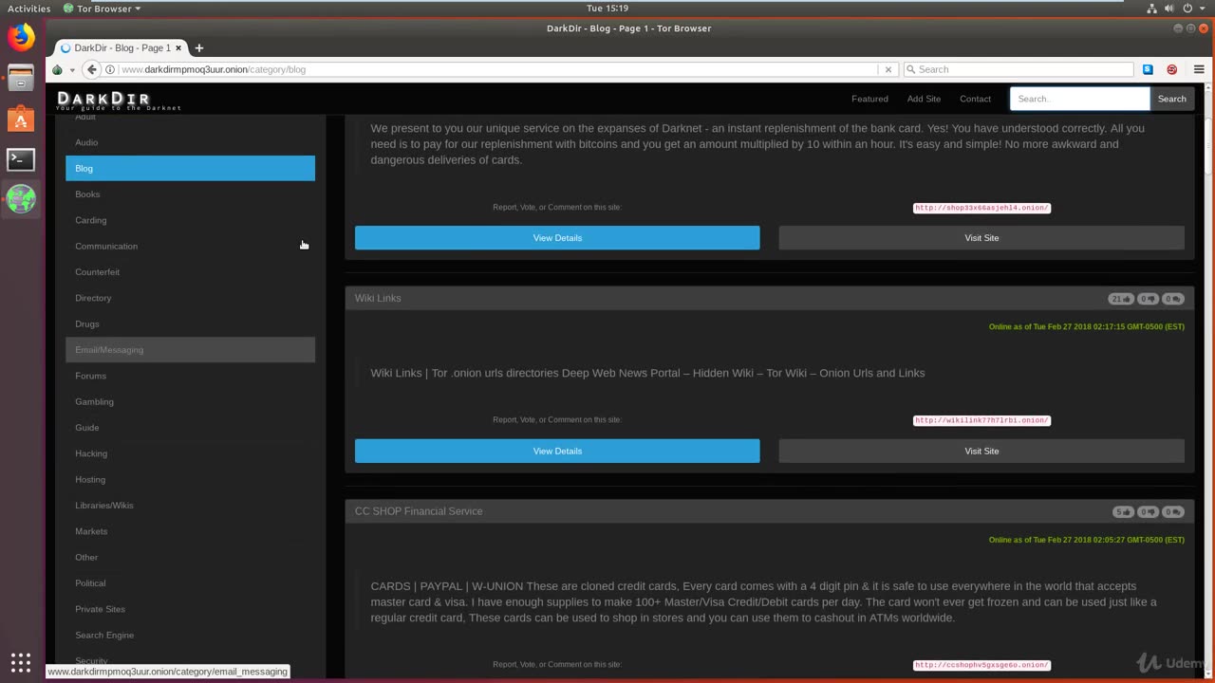This screenshot has height=683, width=1215.
Task: Open the power icon in top bar
Action: 1187,9
